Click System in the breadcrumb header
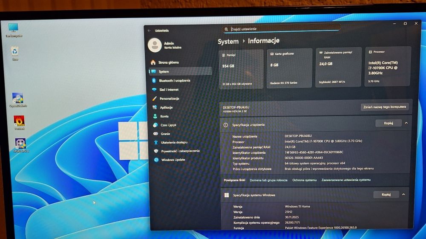This screenshot has width=426, height=239. pyautogui.click(x=228, y=42)
